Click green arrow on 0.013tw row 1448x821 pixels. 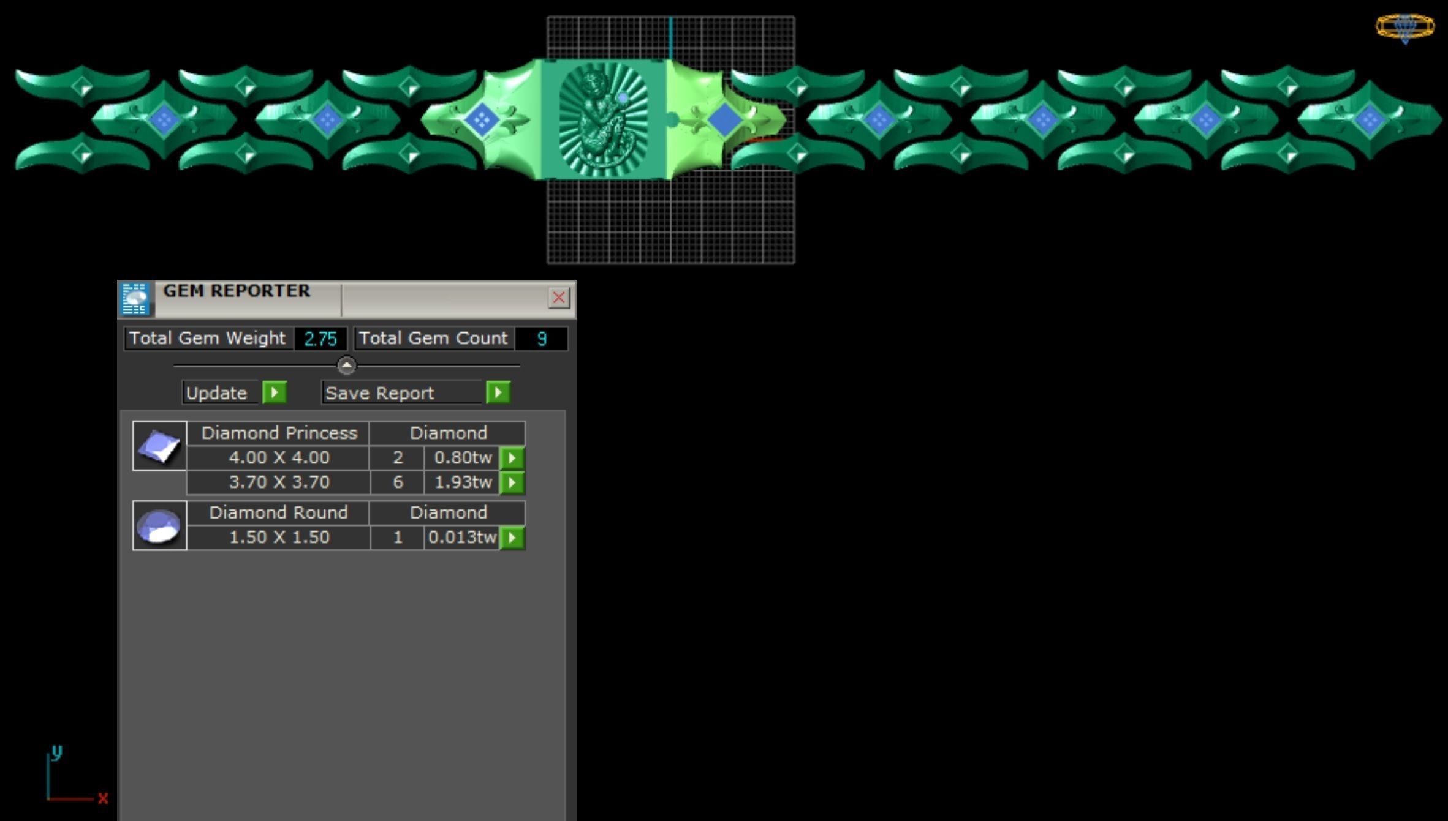512,538
